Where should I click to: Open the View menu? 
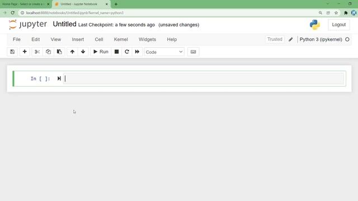tap(56, 40)
